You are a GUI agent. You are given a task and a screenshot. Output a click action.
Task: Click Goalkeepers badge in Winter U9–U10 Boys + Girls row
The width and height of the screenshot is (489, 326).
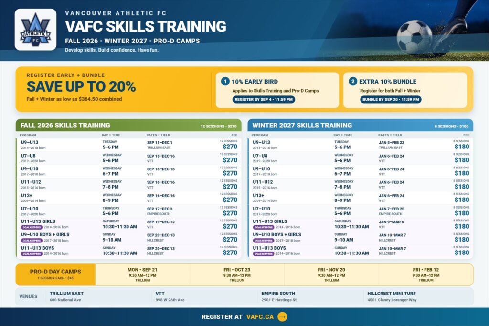click(x=264, y=241)
